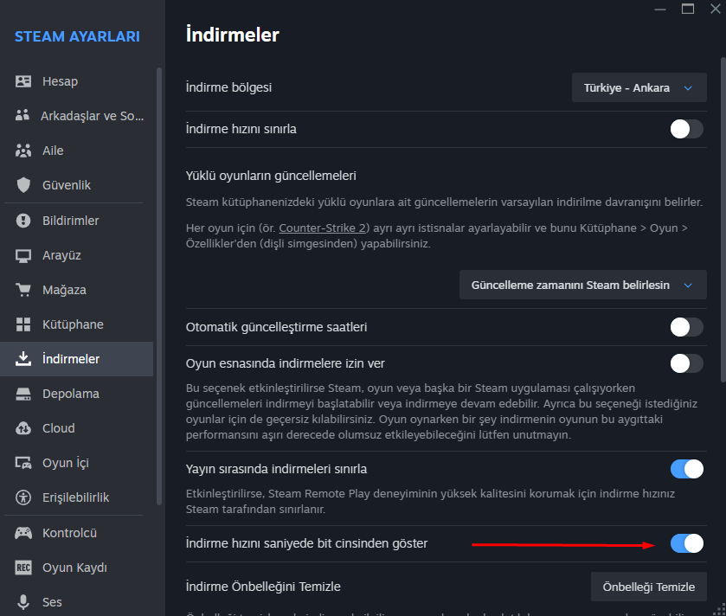Open the Türkiye - Ankara region dropdown

click(639, 88)
